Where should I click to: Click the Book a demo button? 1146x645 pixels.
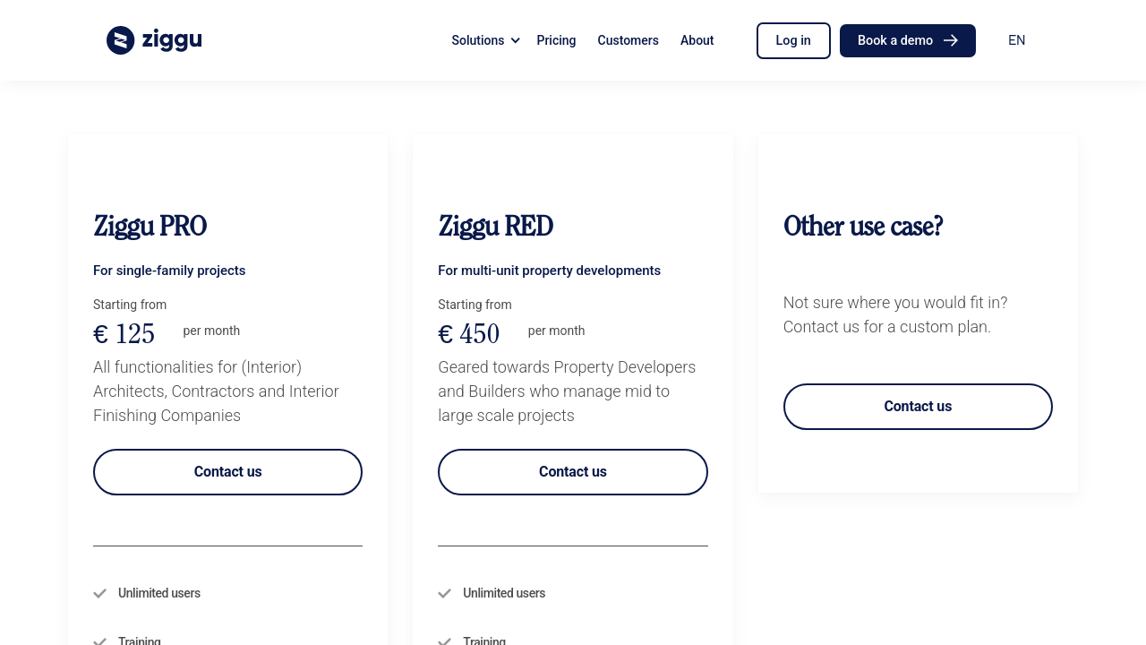908,40
